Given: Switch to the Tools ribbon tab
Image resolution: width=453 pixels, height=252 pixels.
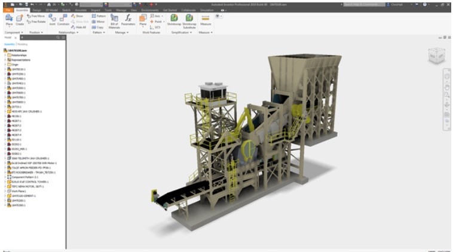Looking at the screenshot, I should tap(108, 10).
